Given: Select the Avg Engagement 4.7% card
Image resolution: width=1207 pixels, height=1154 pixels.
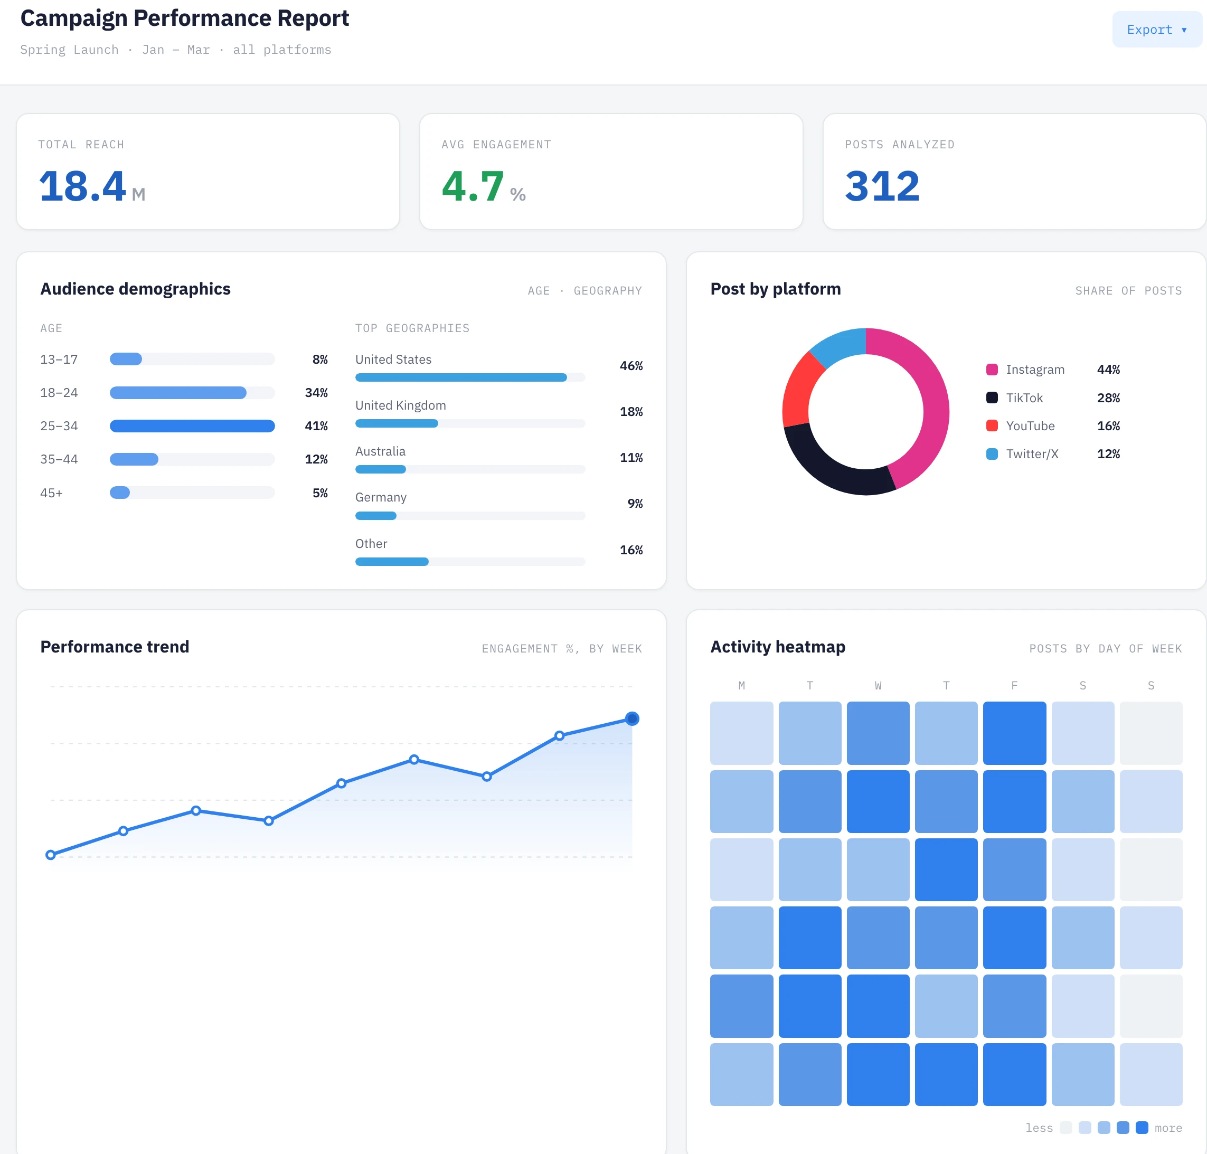Looking at the screenshot, I should 611,172.
